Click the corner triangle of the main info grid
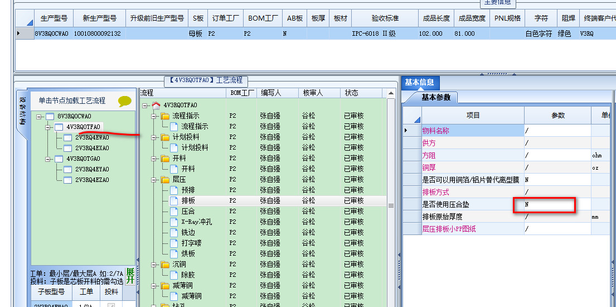This screenshot has width=616, height=307. coord(30,23)
